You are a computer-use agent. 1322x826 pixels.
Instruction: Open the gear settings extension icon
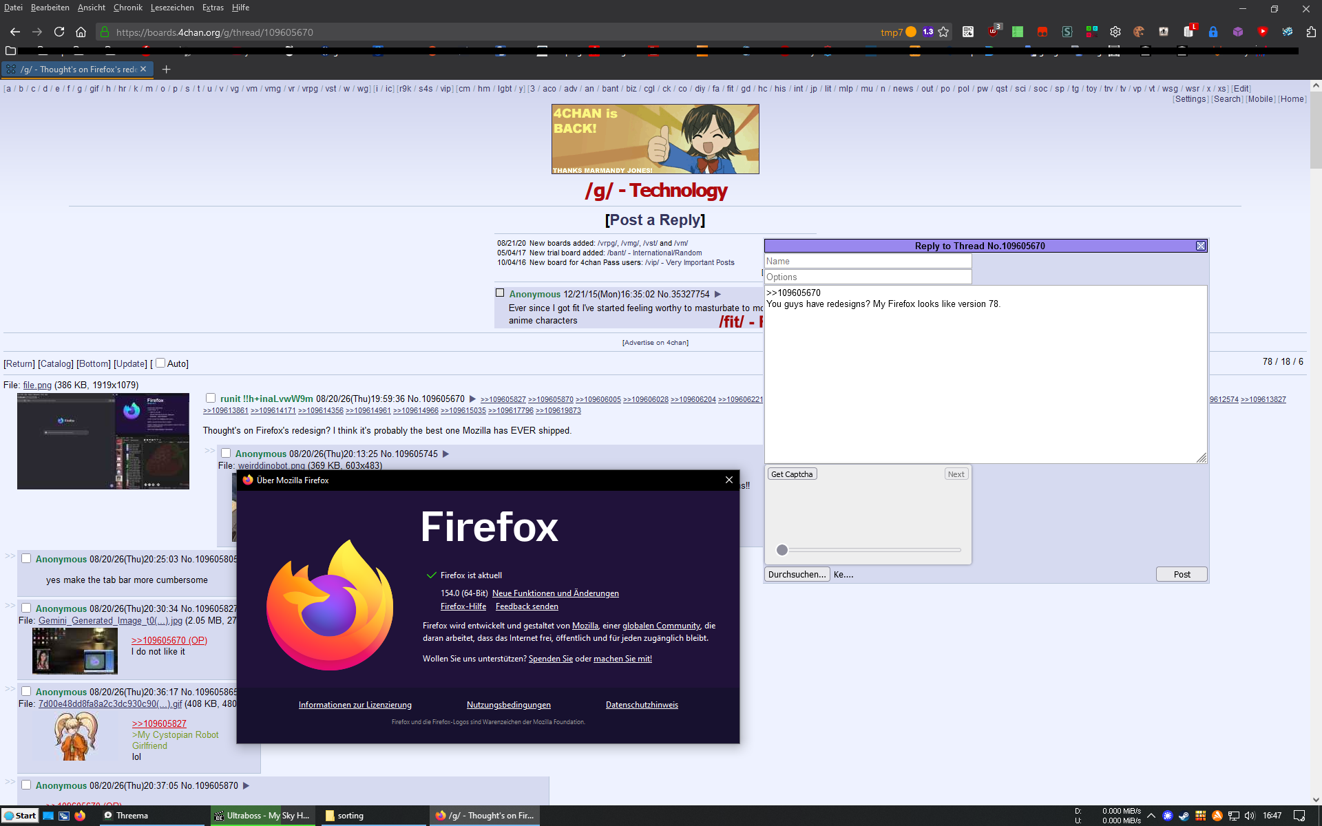click(1115, 32)
